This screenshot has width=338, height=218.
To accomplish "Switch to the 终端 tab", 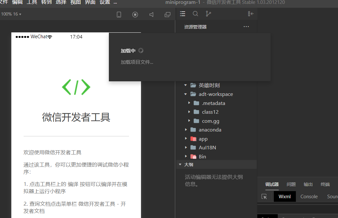I will coord(325,184).
